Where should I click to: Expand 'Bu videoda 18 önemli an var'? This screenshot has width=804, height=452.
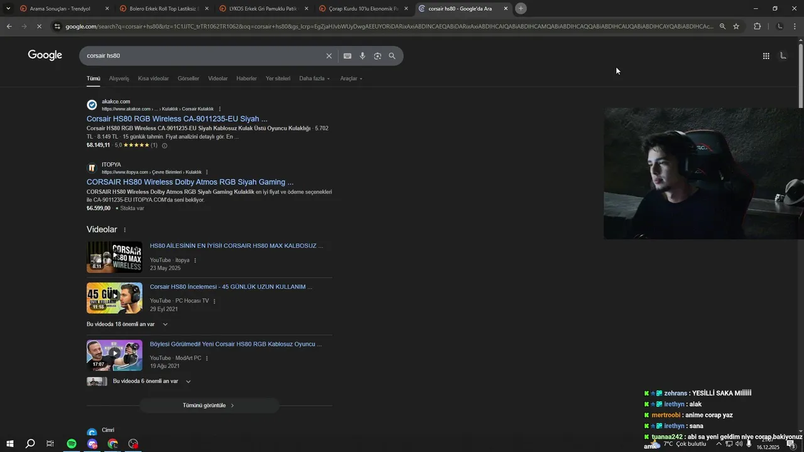[x=128, y=324]
